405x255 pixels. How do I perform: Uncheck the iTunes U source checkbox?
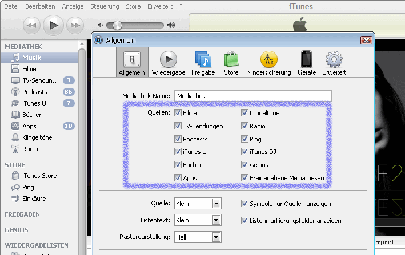point(178,151)
